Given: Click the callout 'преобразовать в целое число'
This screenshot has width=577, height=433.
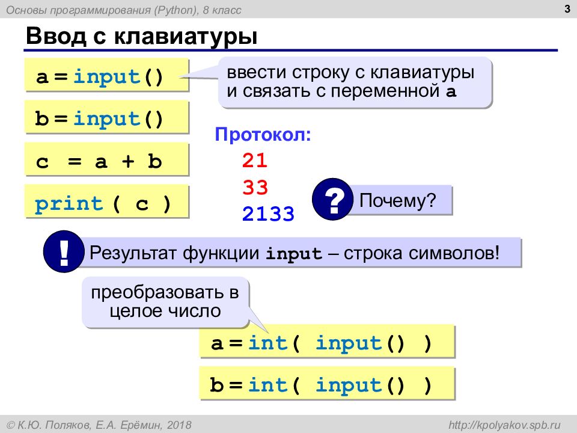Looking at the screenshot, I should pos(165,302).
